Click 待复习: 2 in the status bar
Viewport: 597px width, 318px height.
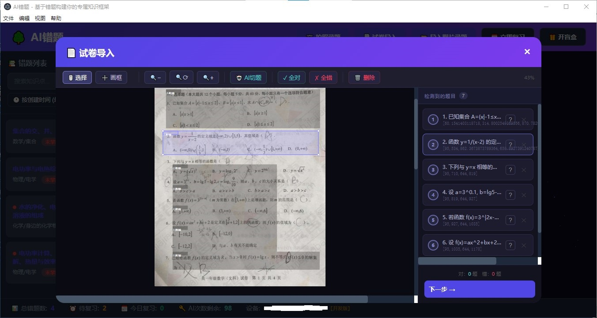click(x=88, y=308)
